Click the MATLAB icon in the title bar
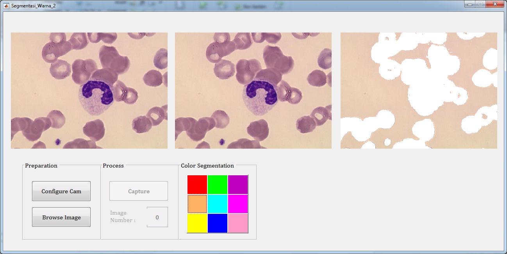 point(6,5)
